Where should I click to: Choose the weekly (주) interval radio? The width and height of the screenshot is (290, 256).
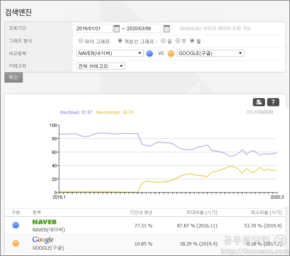[x=178, y=41]
